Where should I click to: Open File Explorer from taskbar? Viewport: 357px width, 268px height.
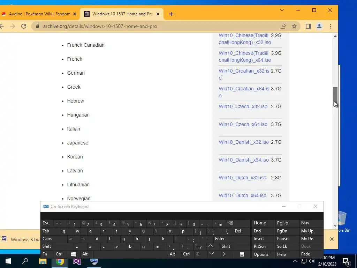coord(43,261)
